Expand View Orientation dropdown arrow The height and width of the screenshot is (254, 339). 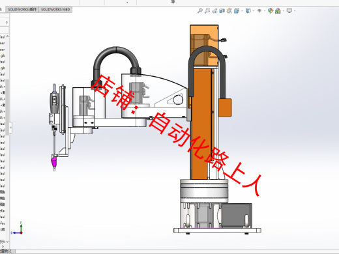[242, 11]
